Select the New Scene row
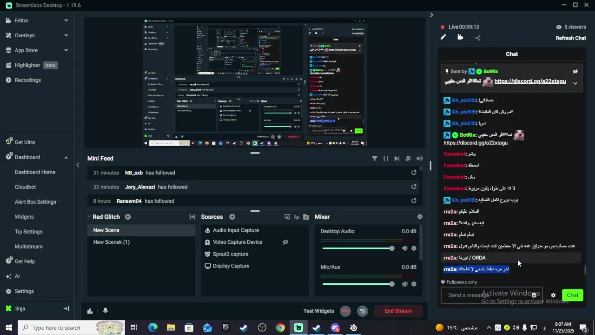Image resolution: width=595 pixels, height=335 pixels. pyautogui.click(x=141, y=230)
